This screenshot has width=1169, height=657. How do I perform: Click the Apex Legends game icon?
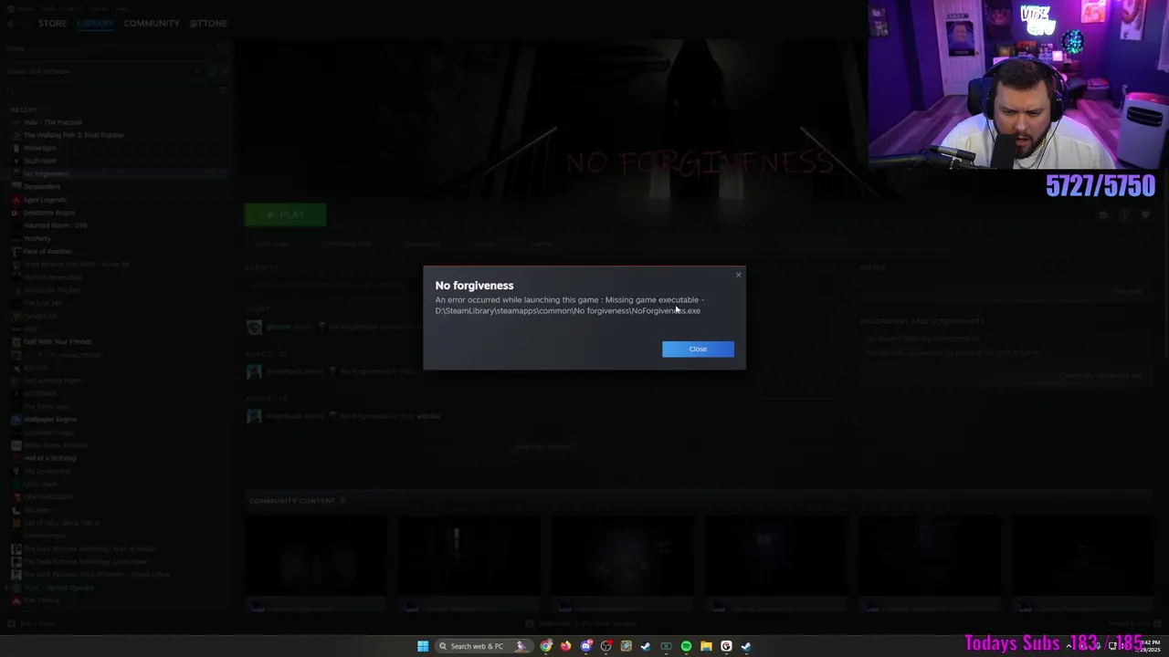(x=16, y=200)
